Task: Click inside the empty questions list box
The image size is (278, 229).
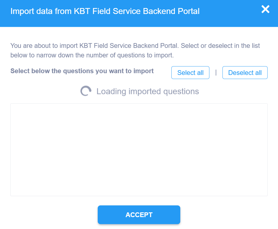Action: (139, 150)
